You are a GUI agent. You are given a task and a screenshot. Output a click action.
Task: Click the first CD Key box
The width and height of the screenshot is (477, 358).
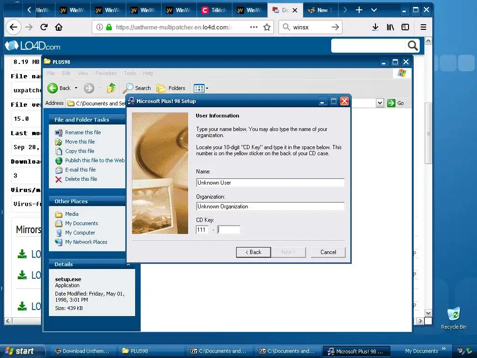coord(202,229)
